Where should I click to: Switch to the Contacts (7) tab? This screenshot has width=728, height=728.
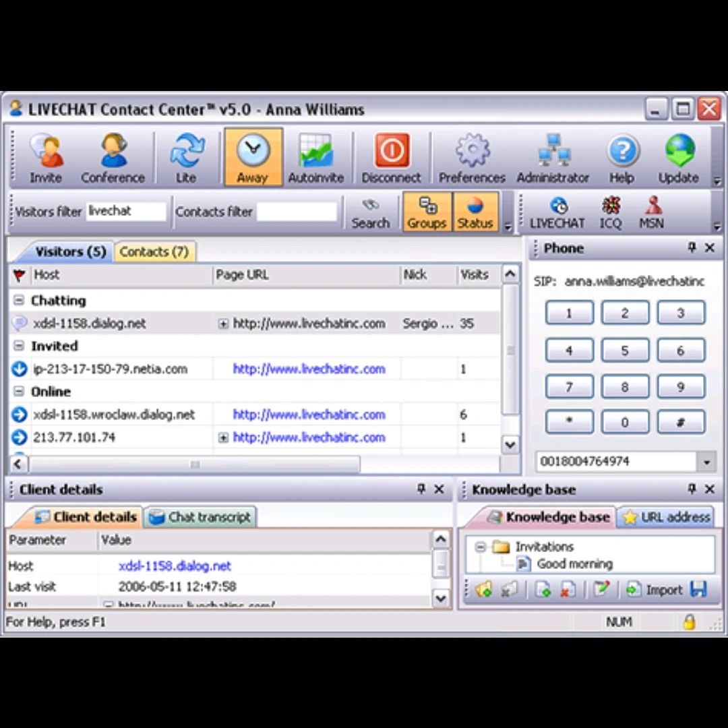tap(154, 251)
